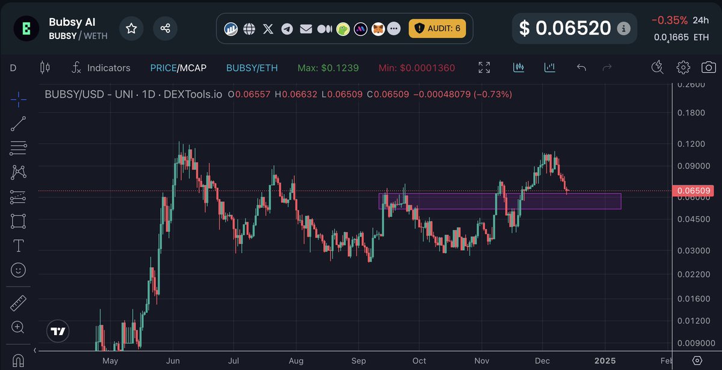Viewport: 722px width, 370px height.
Task: Toggle second blue chart overlay icon
Action: tap(549, 67)
